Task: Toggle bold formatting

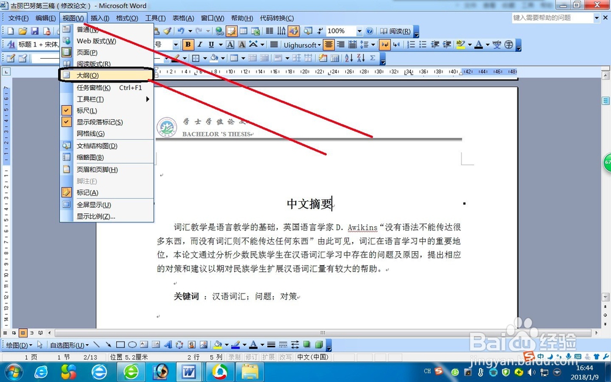Action: (188, 45)
